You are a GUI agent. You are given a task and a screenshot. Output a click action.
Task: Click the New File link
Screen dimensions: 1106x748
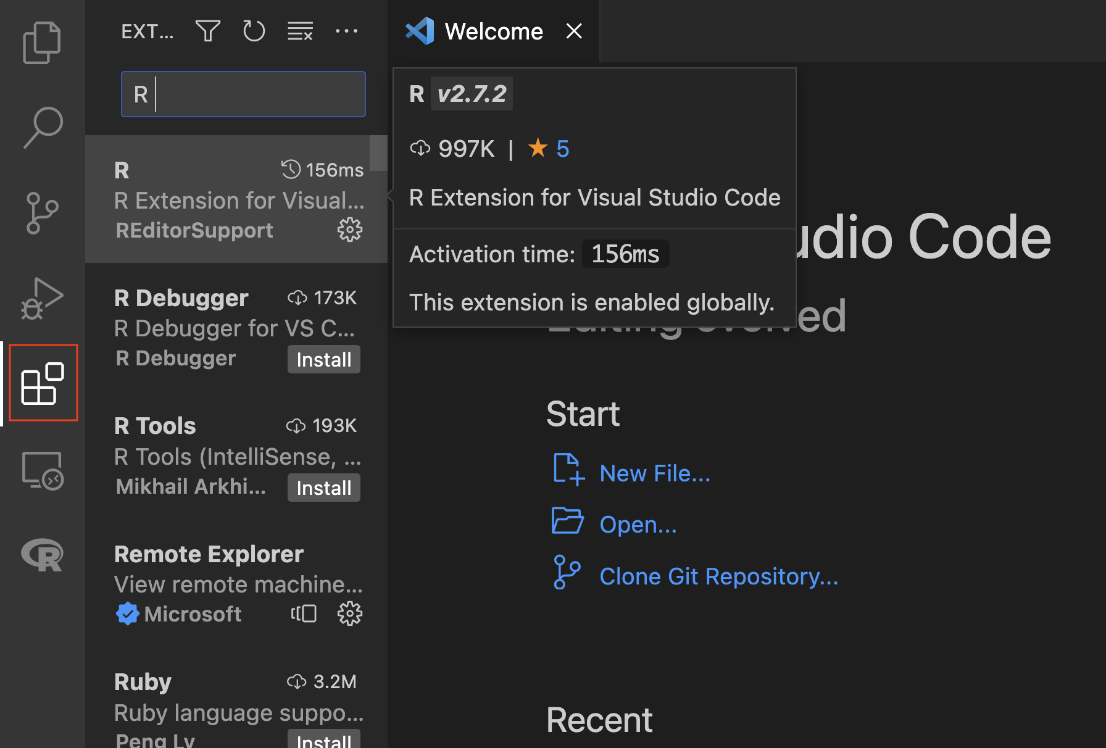[x=654, y=473]
